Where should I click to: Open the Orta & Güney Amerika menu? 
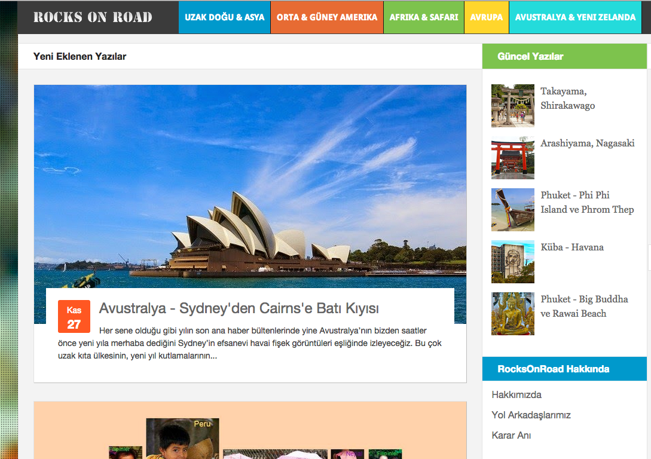pos(326,17)
